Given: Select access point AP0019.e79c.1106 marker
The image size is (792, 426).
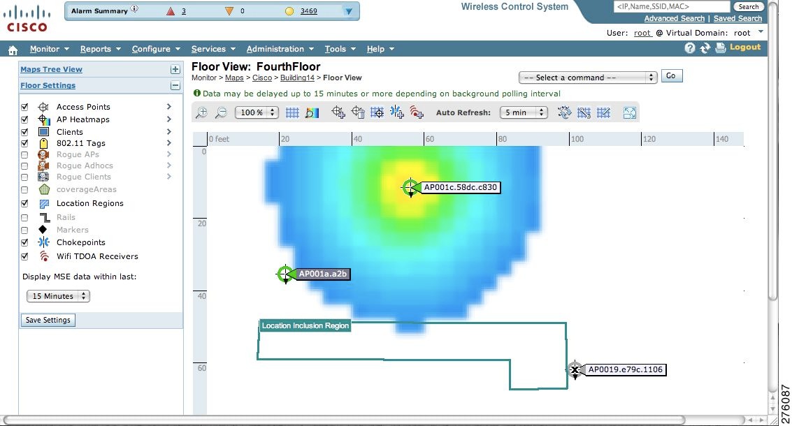Looking at the screenshot, I should pos(575,370).
